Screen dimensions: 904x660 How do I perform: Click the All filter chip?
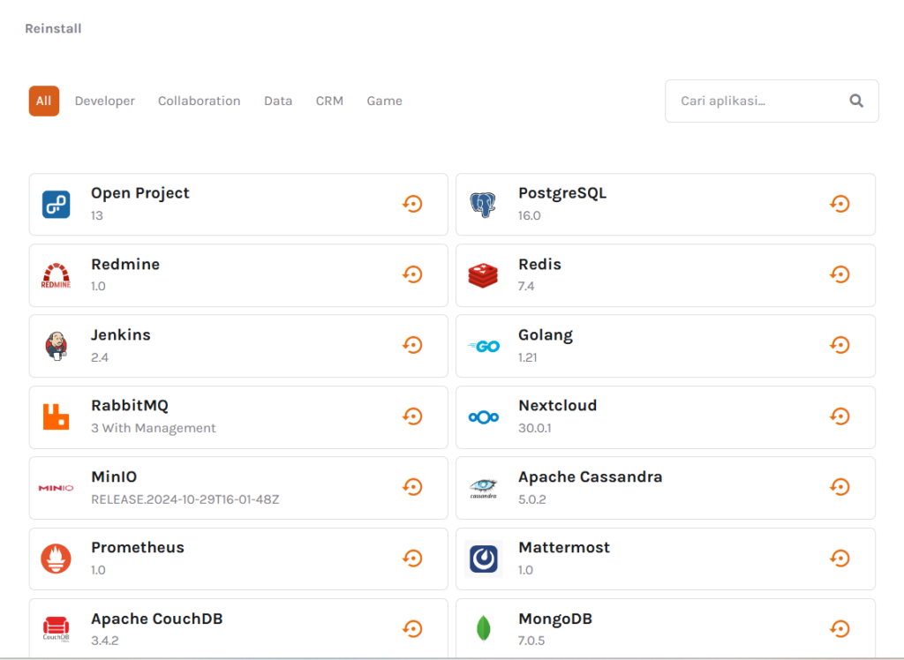click(x=43, y=101)
